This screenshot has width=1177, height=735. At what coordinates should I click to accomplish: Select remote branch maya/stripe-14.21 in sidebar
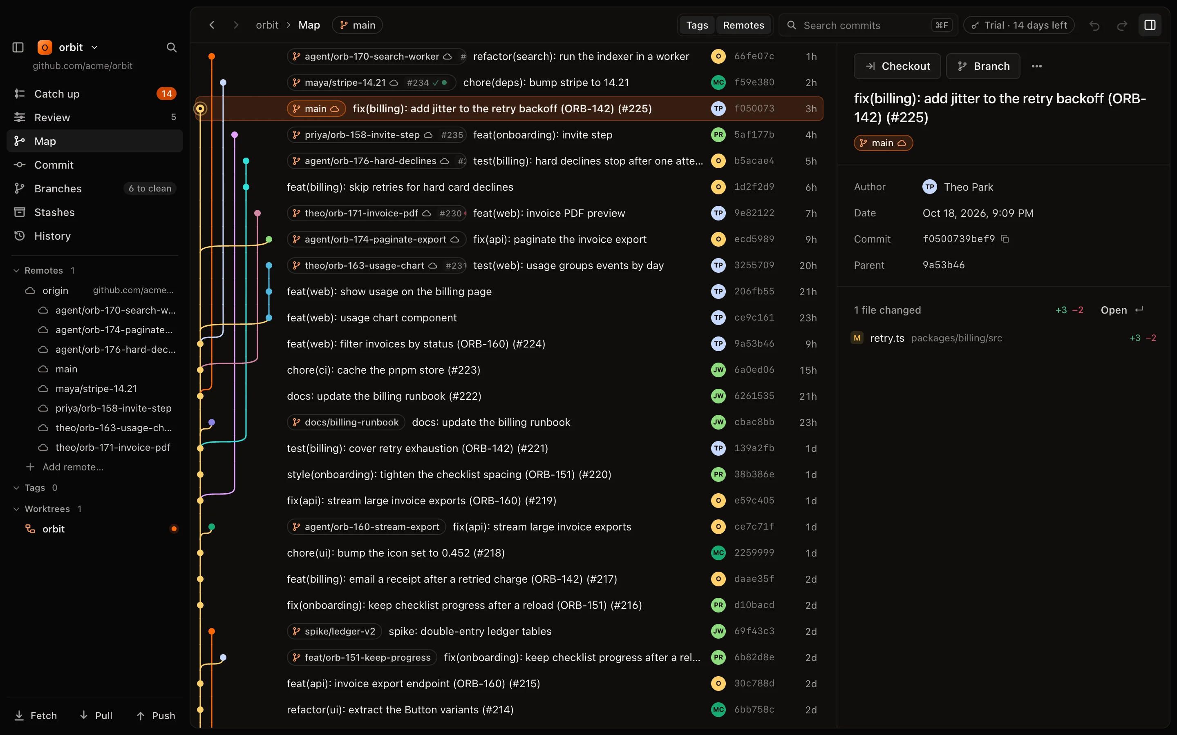(x=96, y=388)
